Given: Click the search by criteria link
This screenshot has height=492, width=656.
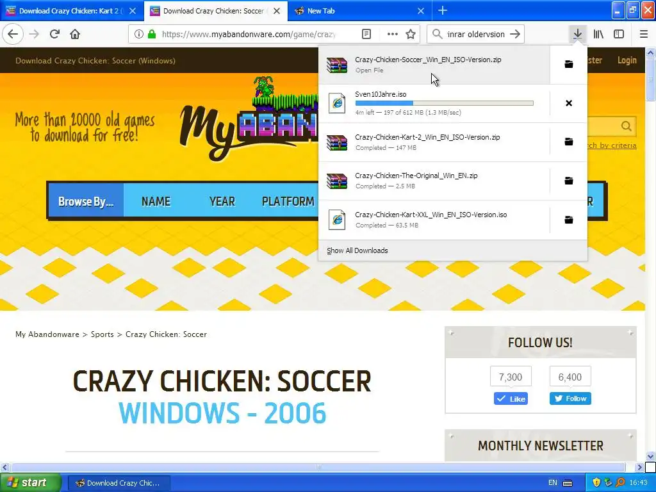Looking at the screenshot, I should point(612,145).
